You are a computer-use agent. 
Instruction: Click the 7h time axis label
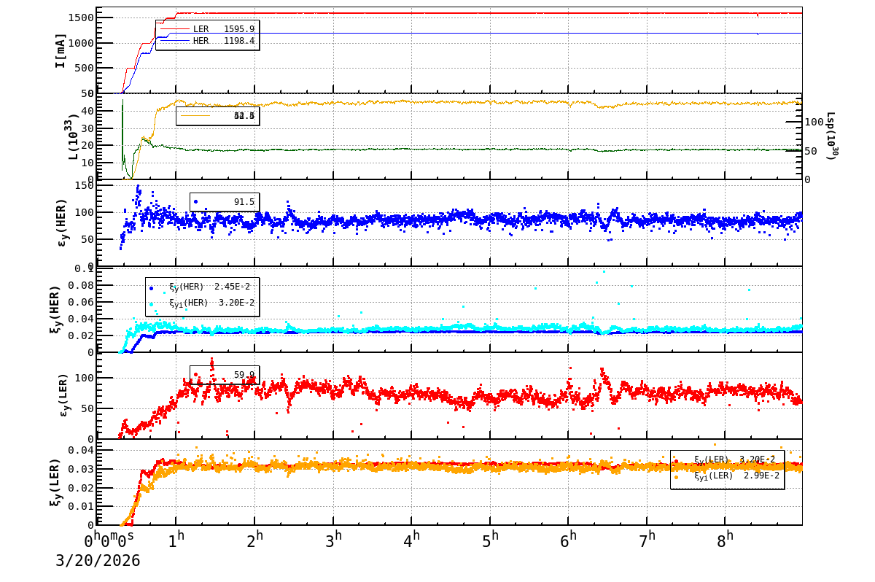[x=647, y=540]
